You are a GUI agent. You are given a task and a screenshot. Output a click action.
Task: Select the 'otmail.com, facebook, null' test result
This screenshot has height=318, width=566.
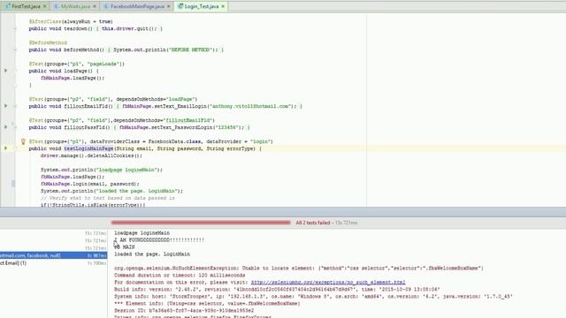point(53,255)
